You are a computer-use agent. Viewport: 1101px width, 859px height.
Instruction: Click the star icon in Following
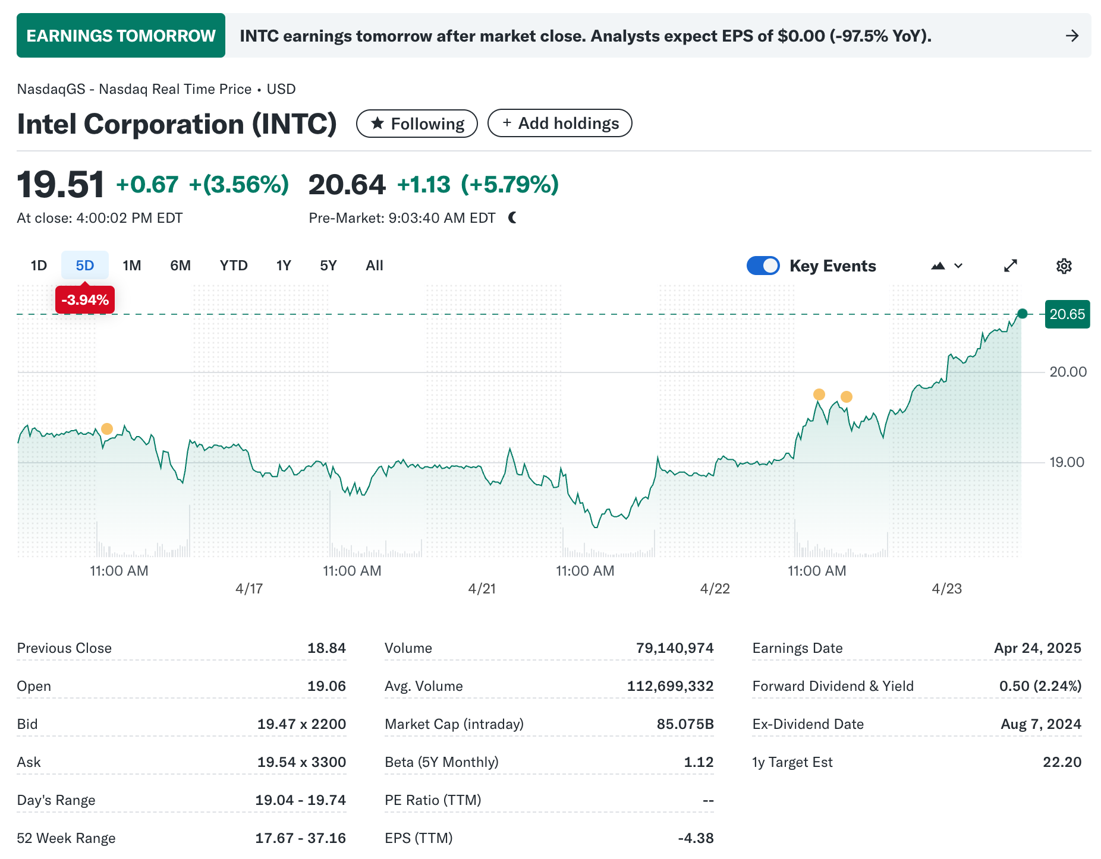click(377, 123)
